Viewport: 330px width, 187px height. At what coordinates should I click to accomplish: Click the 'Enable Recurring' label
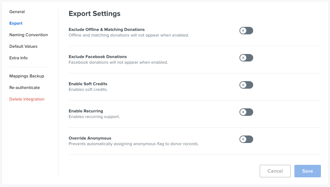point(86,111)
